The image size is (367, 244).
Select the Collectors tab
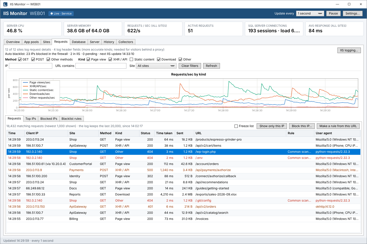126,42
